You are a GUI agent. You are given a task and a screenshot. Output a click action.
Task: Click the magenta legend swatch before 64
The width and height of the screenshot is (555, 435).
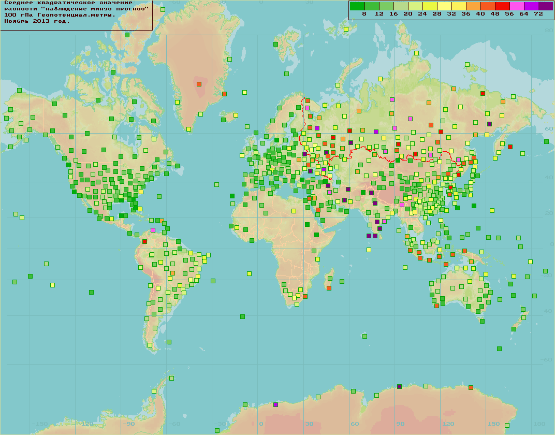pos(517,6)
